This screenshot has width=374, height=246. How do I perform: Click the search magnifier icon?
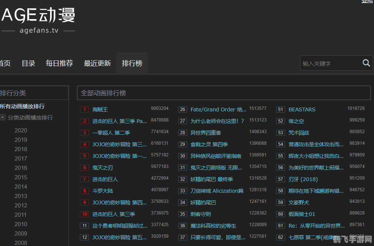tap(366, 63)
